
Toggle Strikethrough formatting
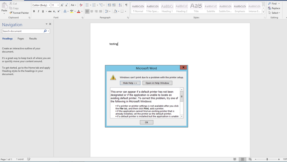point(50,11)
